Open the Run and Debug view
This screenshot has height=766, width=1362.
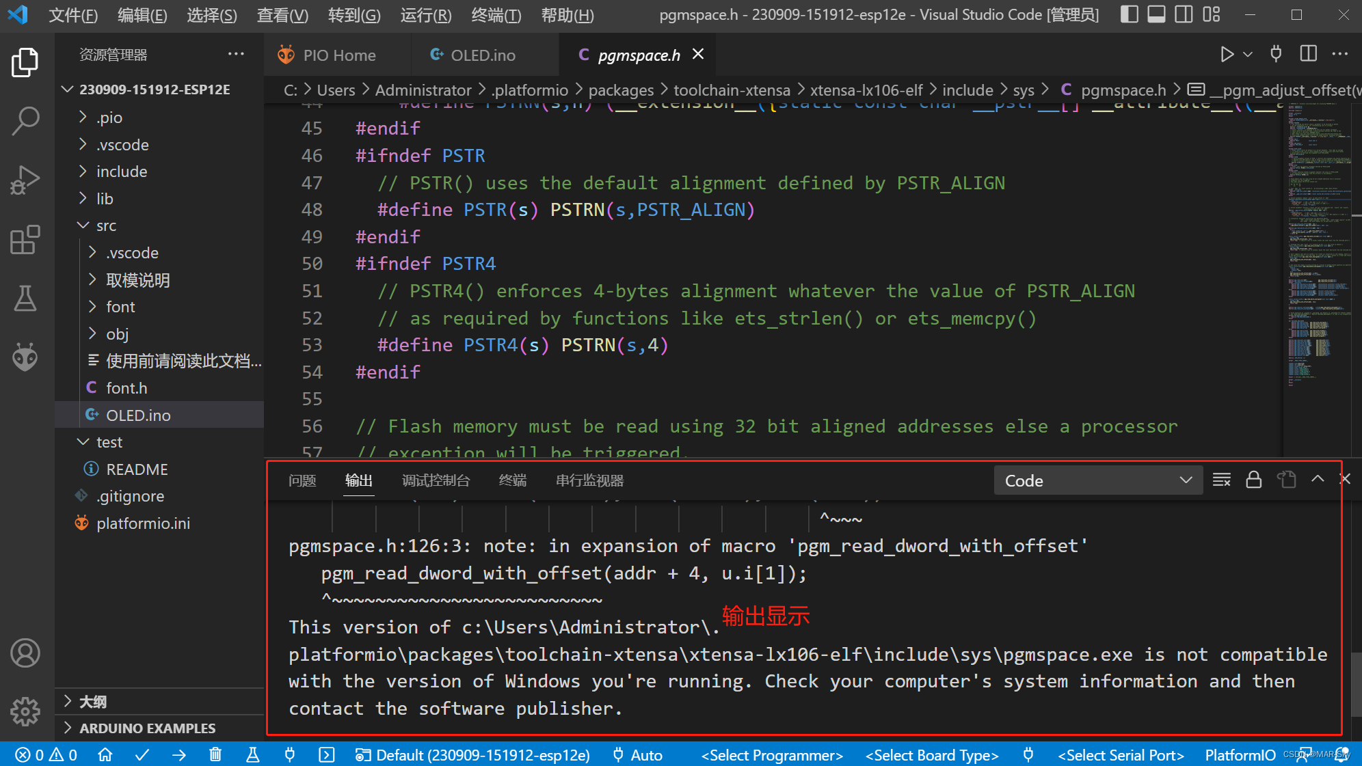click(25, 180)
